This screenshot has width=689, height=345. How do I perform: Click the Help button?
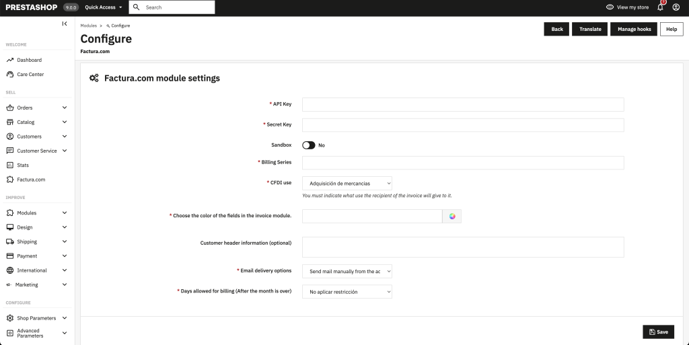pos(672,29)
